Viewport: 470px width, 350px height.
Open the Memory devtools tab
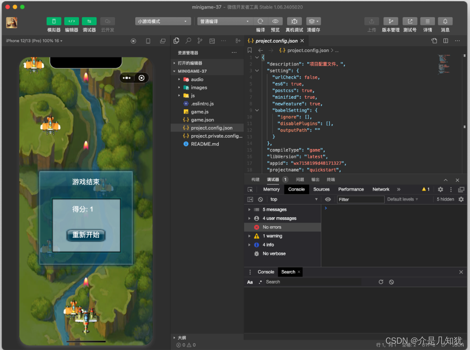click(x=271, y=189)
